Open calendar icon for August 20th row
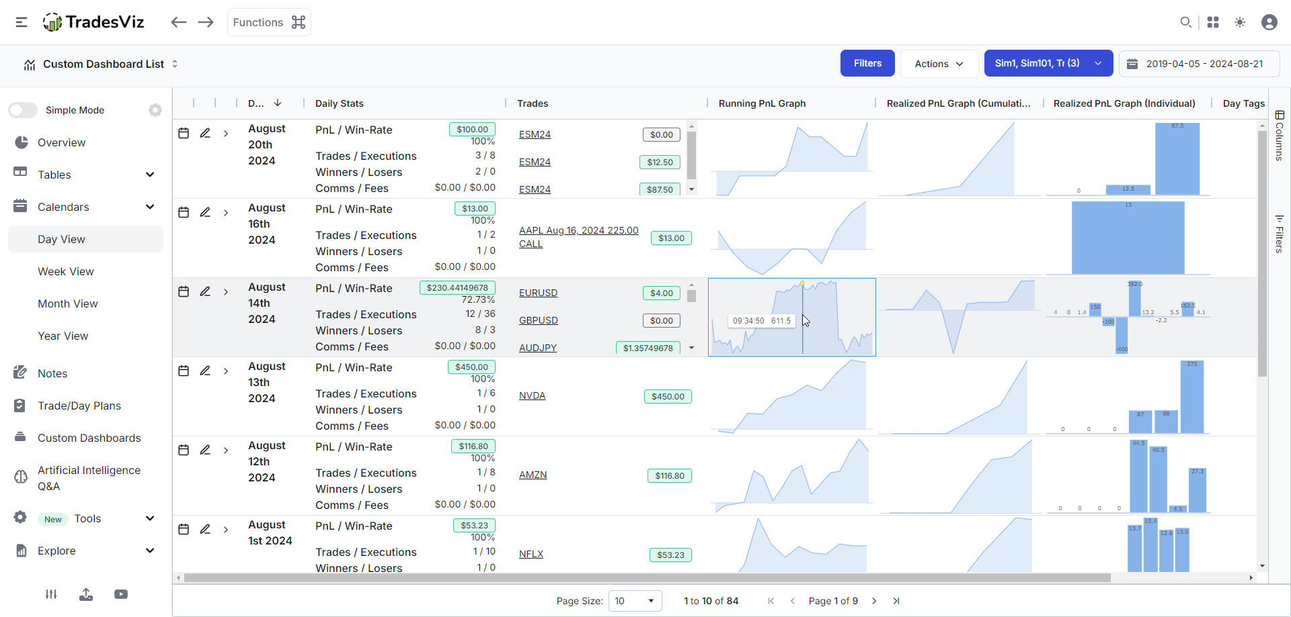The width and height of the screenshot is (1291, 617). [184, 133]
